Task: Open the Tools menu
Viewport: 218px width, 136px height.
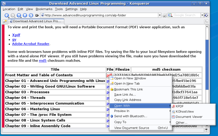Action: [x=59, y=9]
